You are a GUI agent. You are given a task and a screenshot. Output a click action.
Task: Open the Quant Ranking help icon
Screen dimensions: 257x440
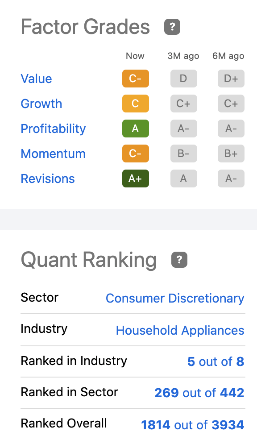tap(179, 260)
